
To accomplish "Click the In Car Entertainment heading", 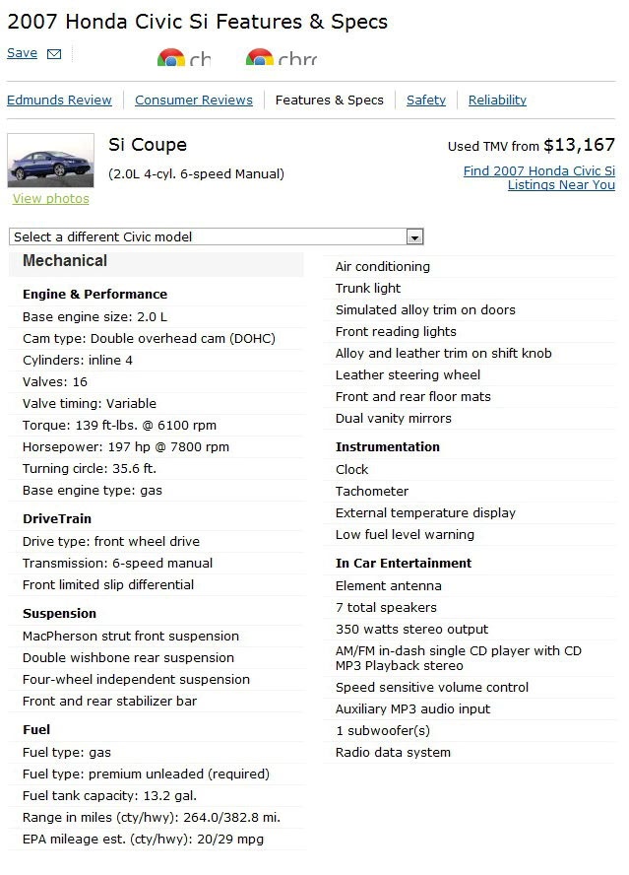I will point(404,563).
